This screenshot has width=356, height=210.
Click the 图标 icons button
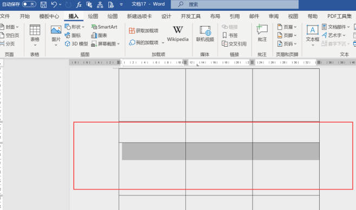tap(73, 35)
